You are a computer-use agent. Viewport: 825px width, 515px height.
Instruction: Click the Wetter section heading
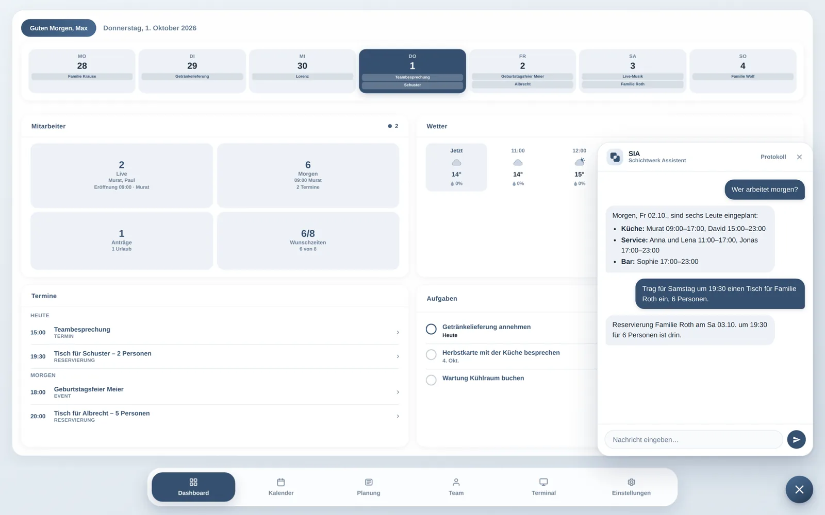(437, 126)
